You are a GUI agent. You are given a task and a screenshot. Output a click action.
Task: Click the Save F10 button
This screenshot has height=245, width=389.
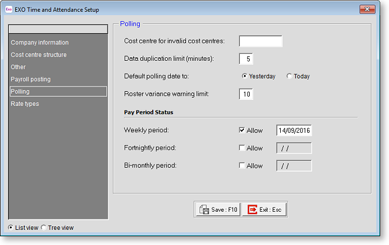click(x=217, y=209)
